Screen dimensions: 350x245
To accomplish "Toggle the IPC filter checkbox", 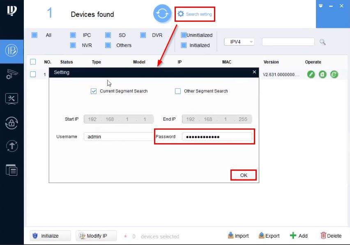I will (73, 35).
